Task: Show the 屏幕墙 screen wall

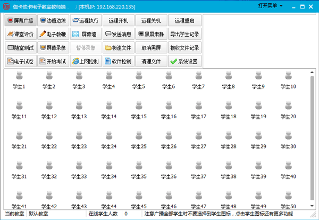Action: (x=86, y=34)
